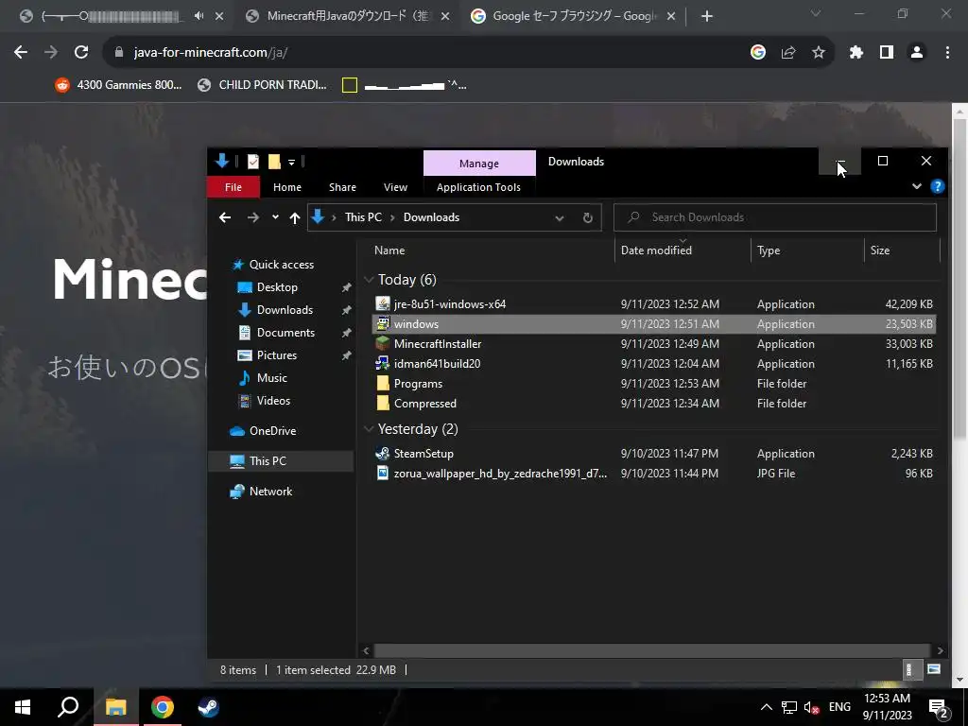Viewport: 968px width, 726px height.
Task: Open Pictures in the navigation pane
Action: [277, 355]
